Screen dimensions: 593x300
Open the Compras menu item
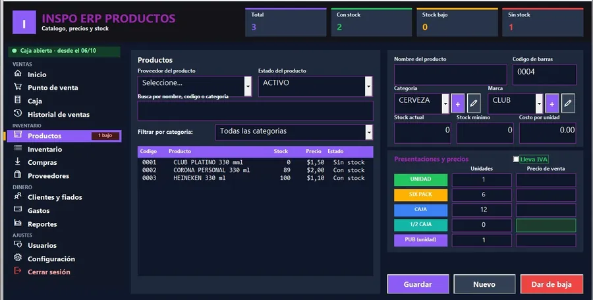click(42, 163)
